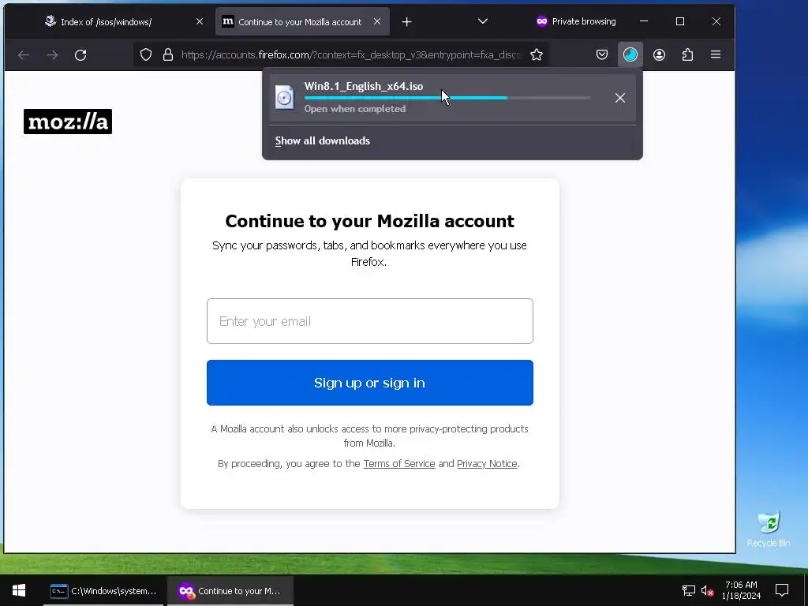808x606 pixels.
Task: Select the Recycle Bin desktop icon
Action: (x=769, y=529)
